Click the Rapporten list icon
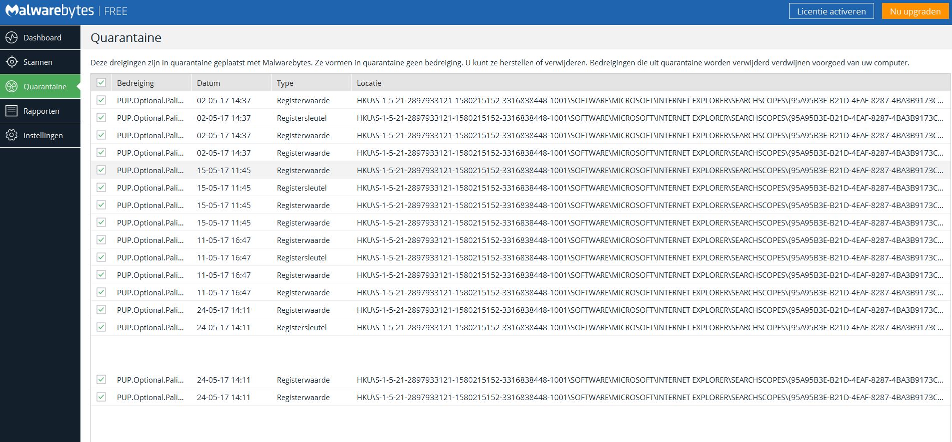This screenshot has height=442, width=952. click(x=11, y=111)
